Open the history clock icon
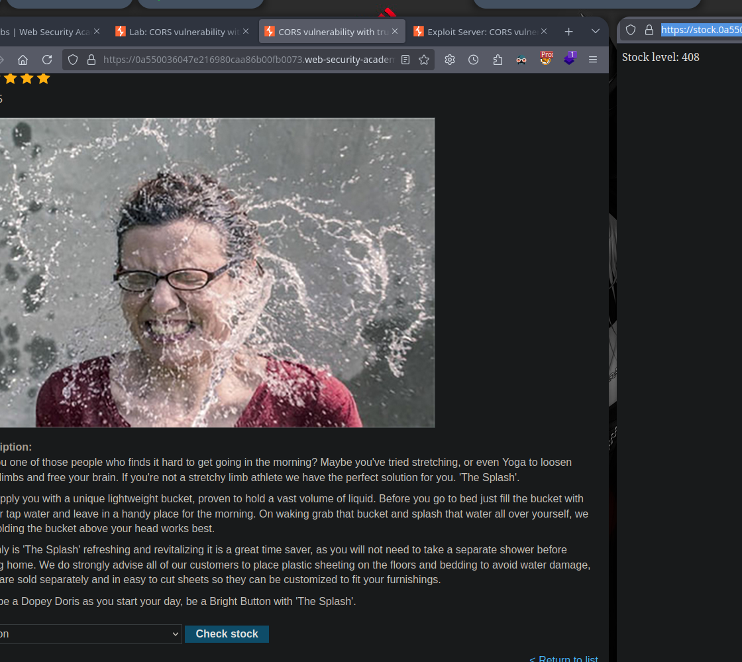 pos(473,60)
